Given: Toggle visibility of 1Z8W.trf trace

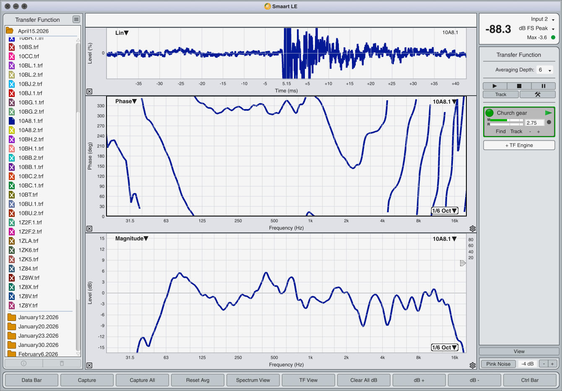Looking at the screenshot, I should coord(12,278).
